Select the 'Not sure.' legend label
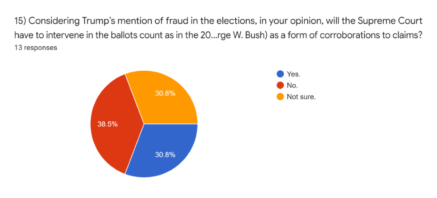 pos(301,97)
